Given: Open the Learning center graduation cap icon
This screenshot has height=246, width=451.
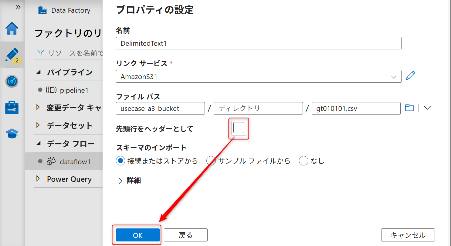Looking at the screenshot, I should [x=12, y=133].
